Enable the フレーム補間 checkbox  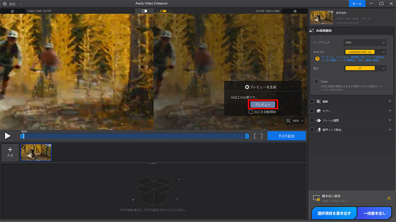[312, 120]
